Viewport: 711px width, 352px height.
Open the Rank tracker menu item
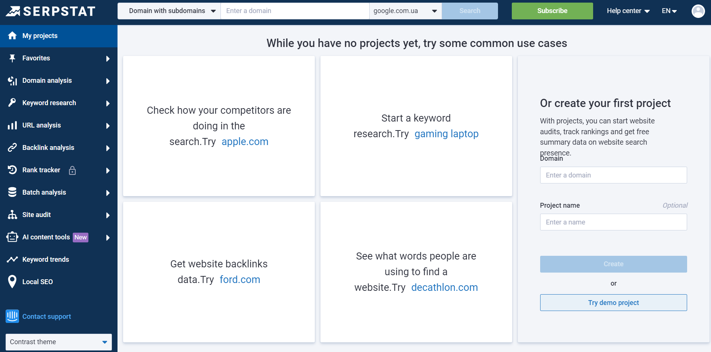pos(59,170)
